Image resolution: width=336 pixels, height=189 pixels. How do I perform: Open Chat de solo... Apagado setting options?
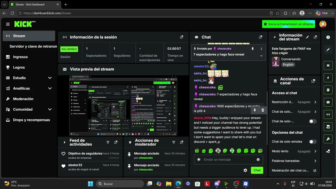coord(294,112)
